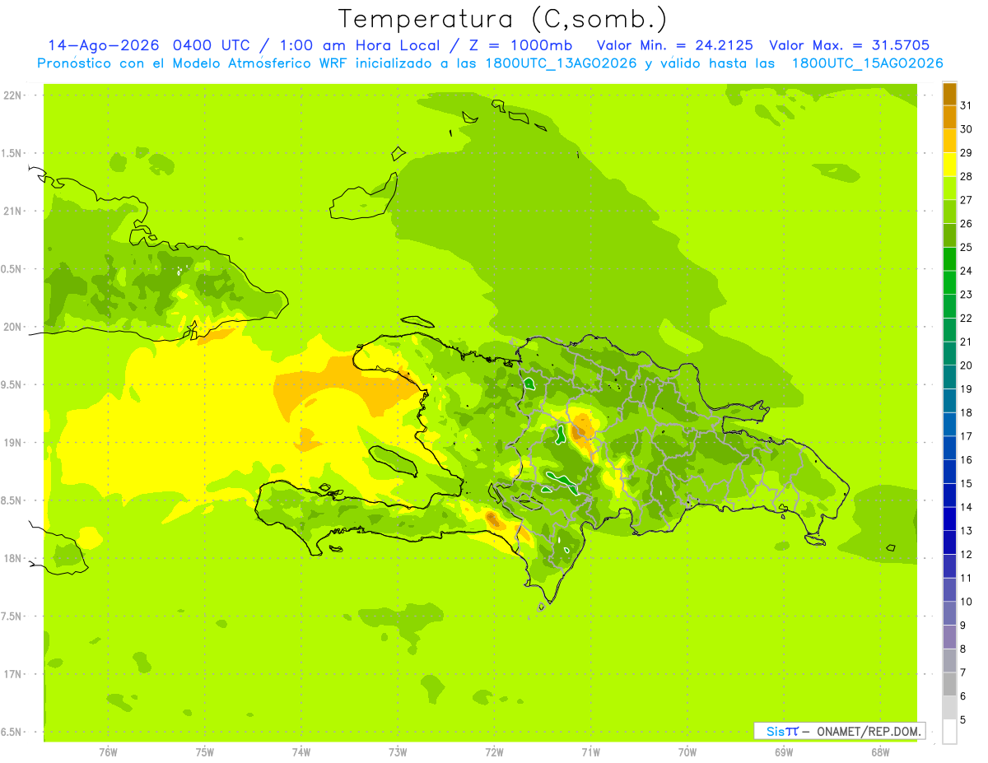Click the colorbar label '5'
The image size is (988, 763).
pyautogui.click(x=964, y=720)
